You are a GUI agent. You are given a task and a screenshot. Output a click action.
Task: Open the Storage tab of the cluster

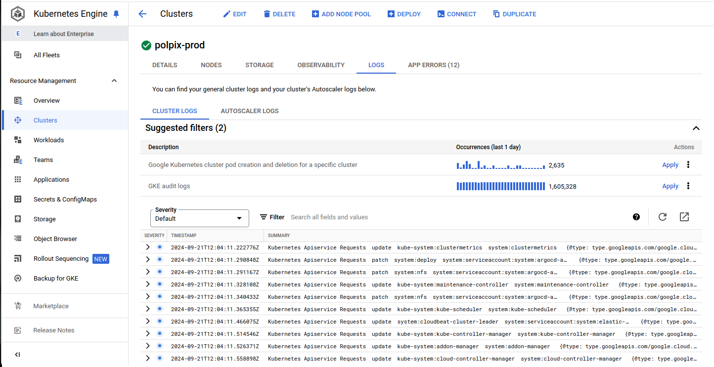(x=260, y=65)
